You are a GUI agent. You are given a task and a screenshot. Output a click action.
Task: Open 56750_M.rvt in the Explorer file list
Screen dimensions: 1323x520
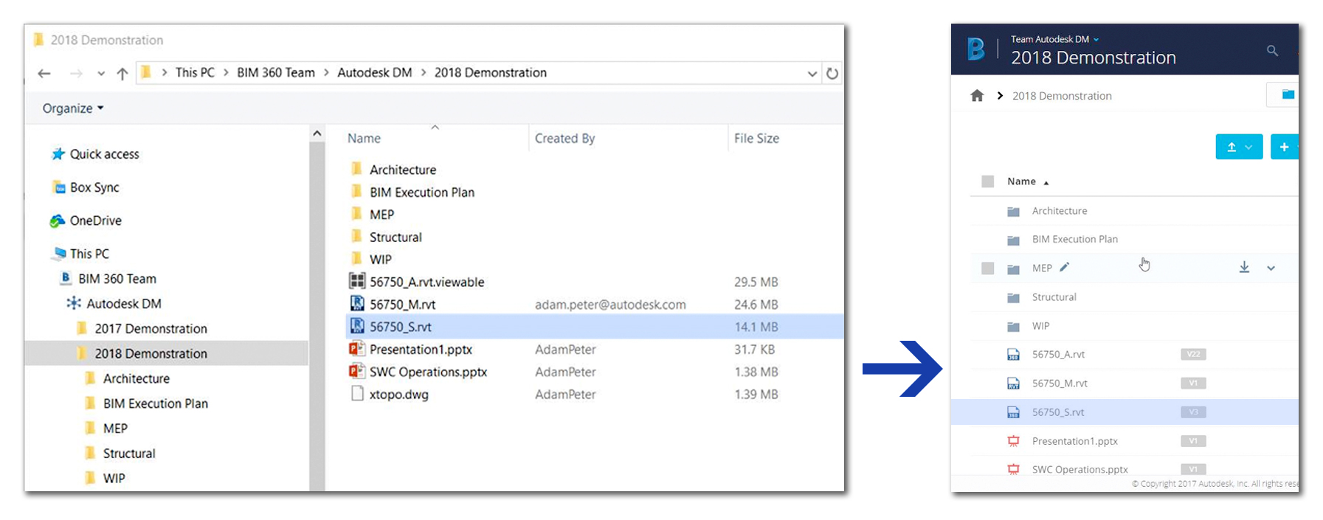coord(402,305)
